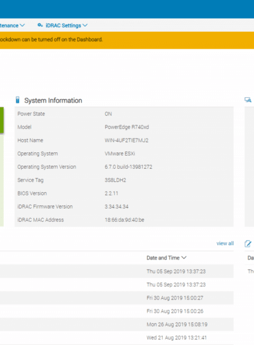This screenshot has width=254, height=345.
Task: Select iDRAC firmware version 3.34.34.34
Action: (x=116, y=206)
